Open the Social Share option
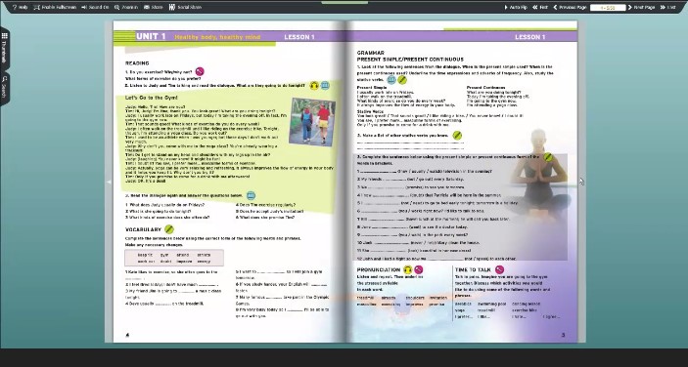 click(185, 7)
